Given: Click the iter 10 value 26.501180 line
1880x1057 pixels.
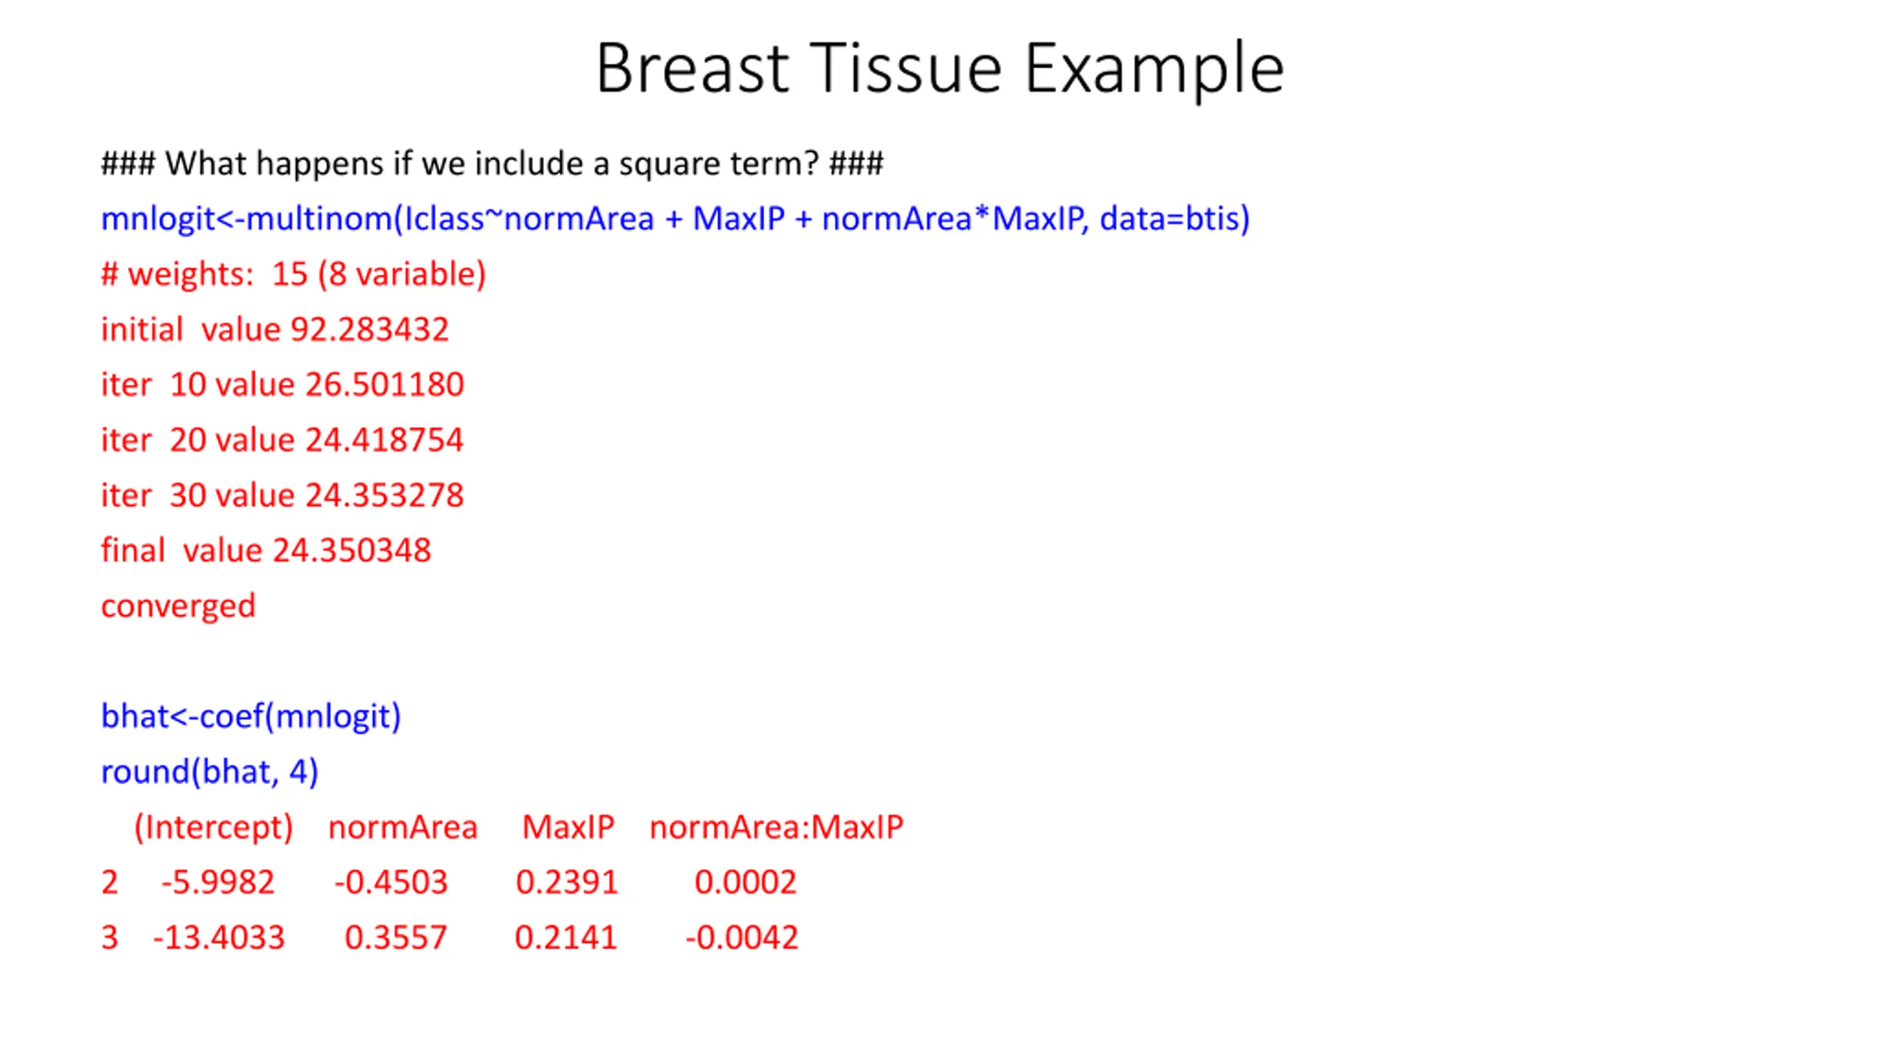Looking at the screenshot, I should coord(282,385).
